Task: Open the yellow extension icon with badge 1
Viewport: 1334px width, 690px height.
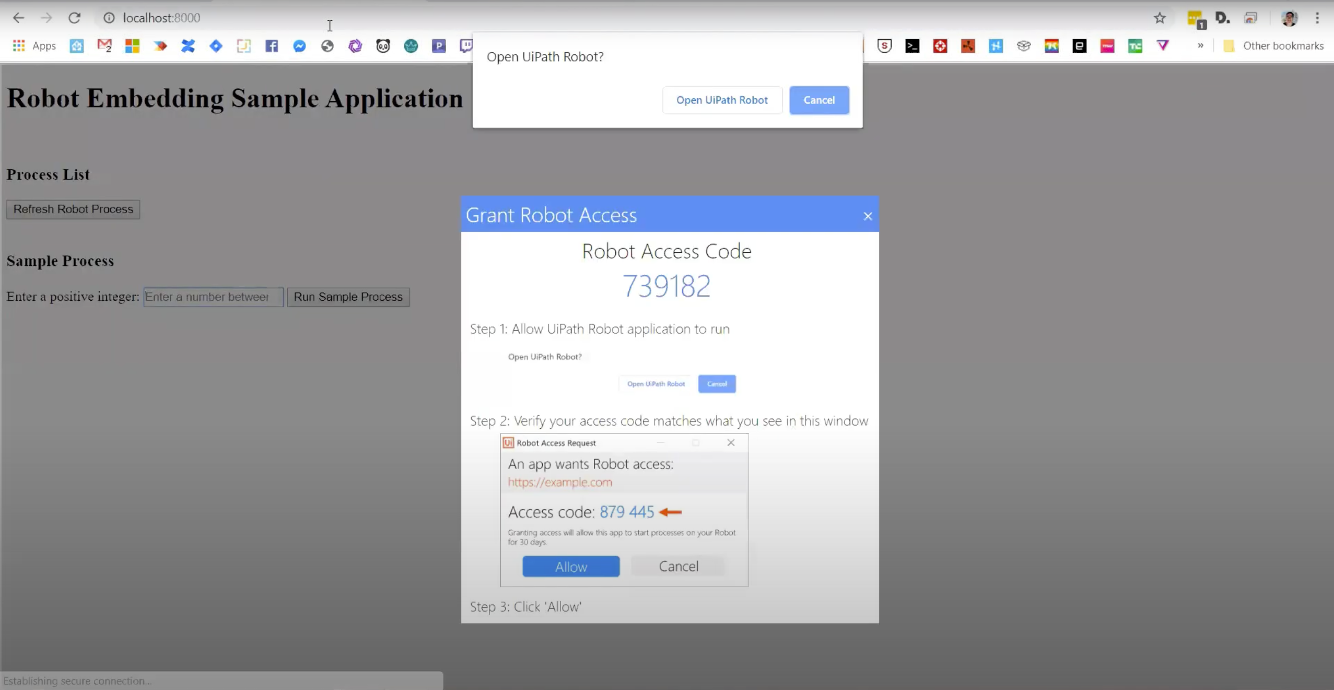Action: pyautogui.click(x=1196, y=19)
